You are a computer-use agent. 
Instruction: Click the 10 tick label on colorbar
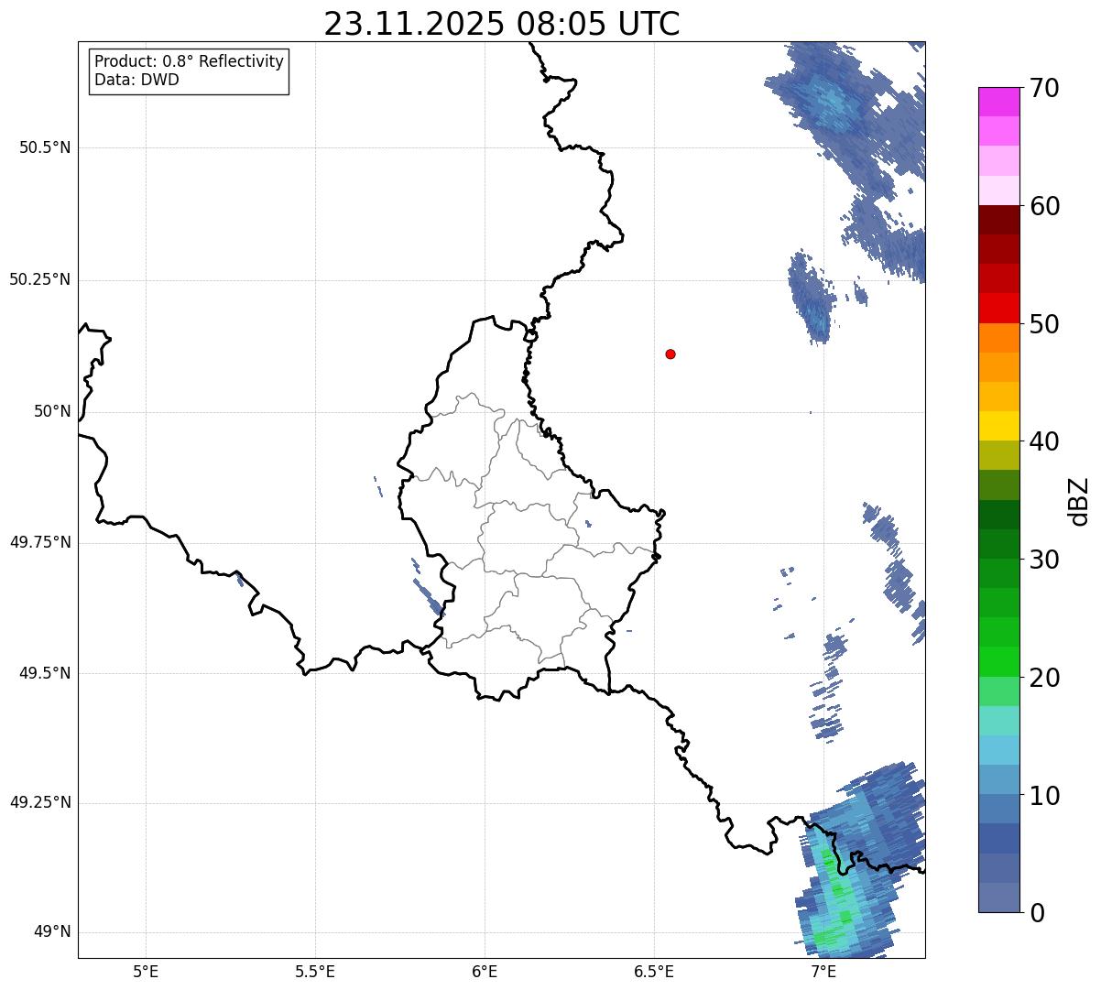[1044, 796]
